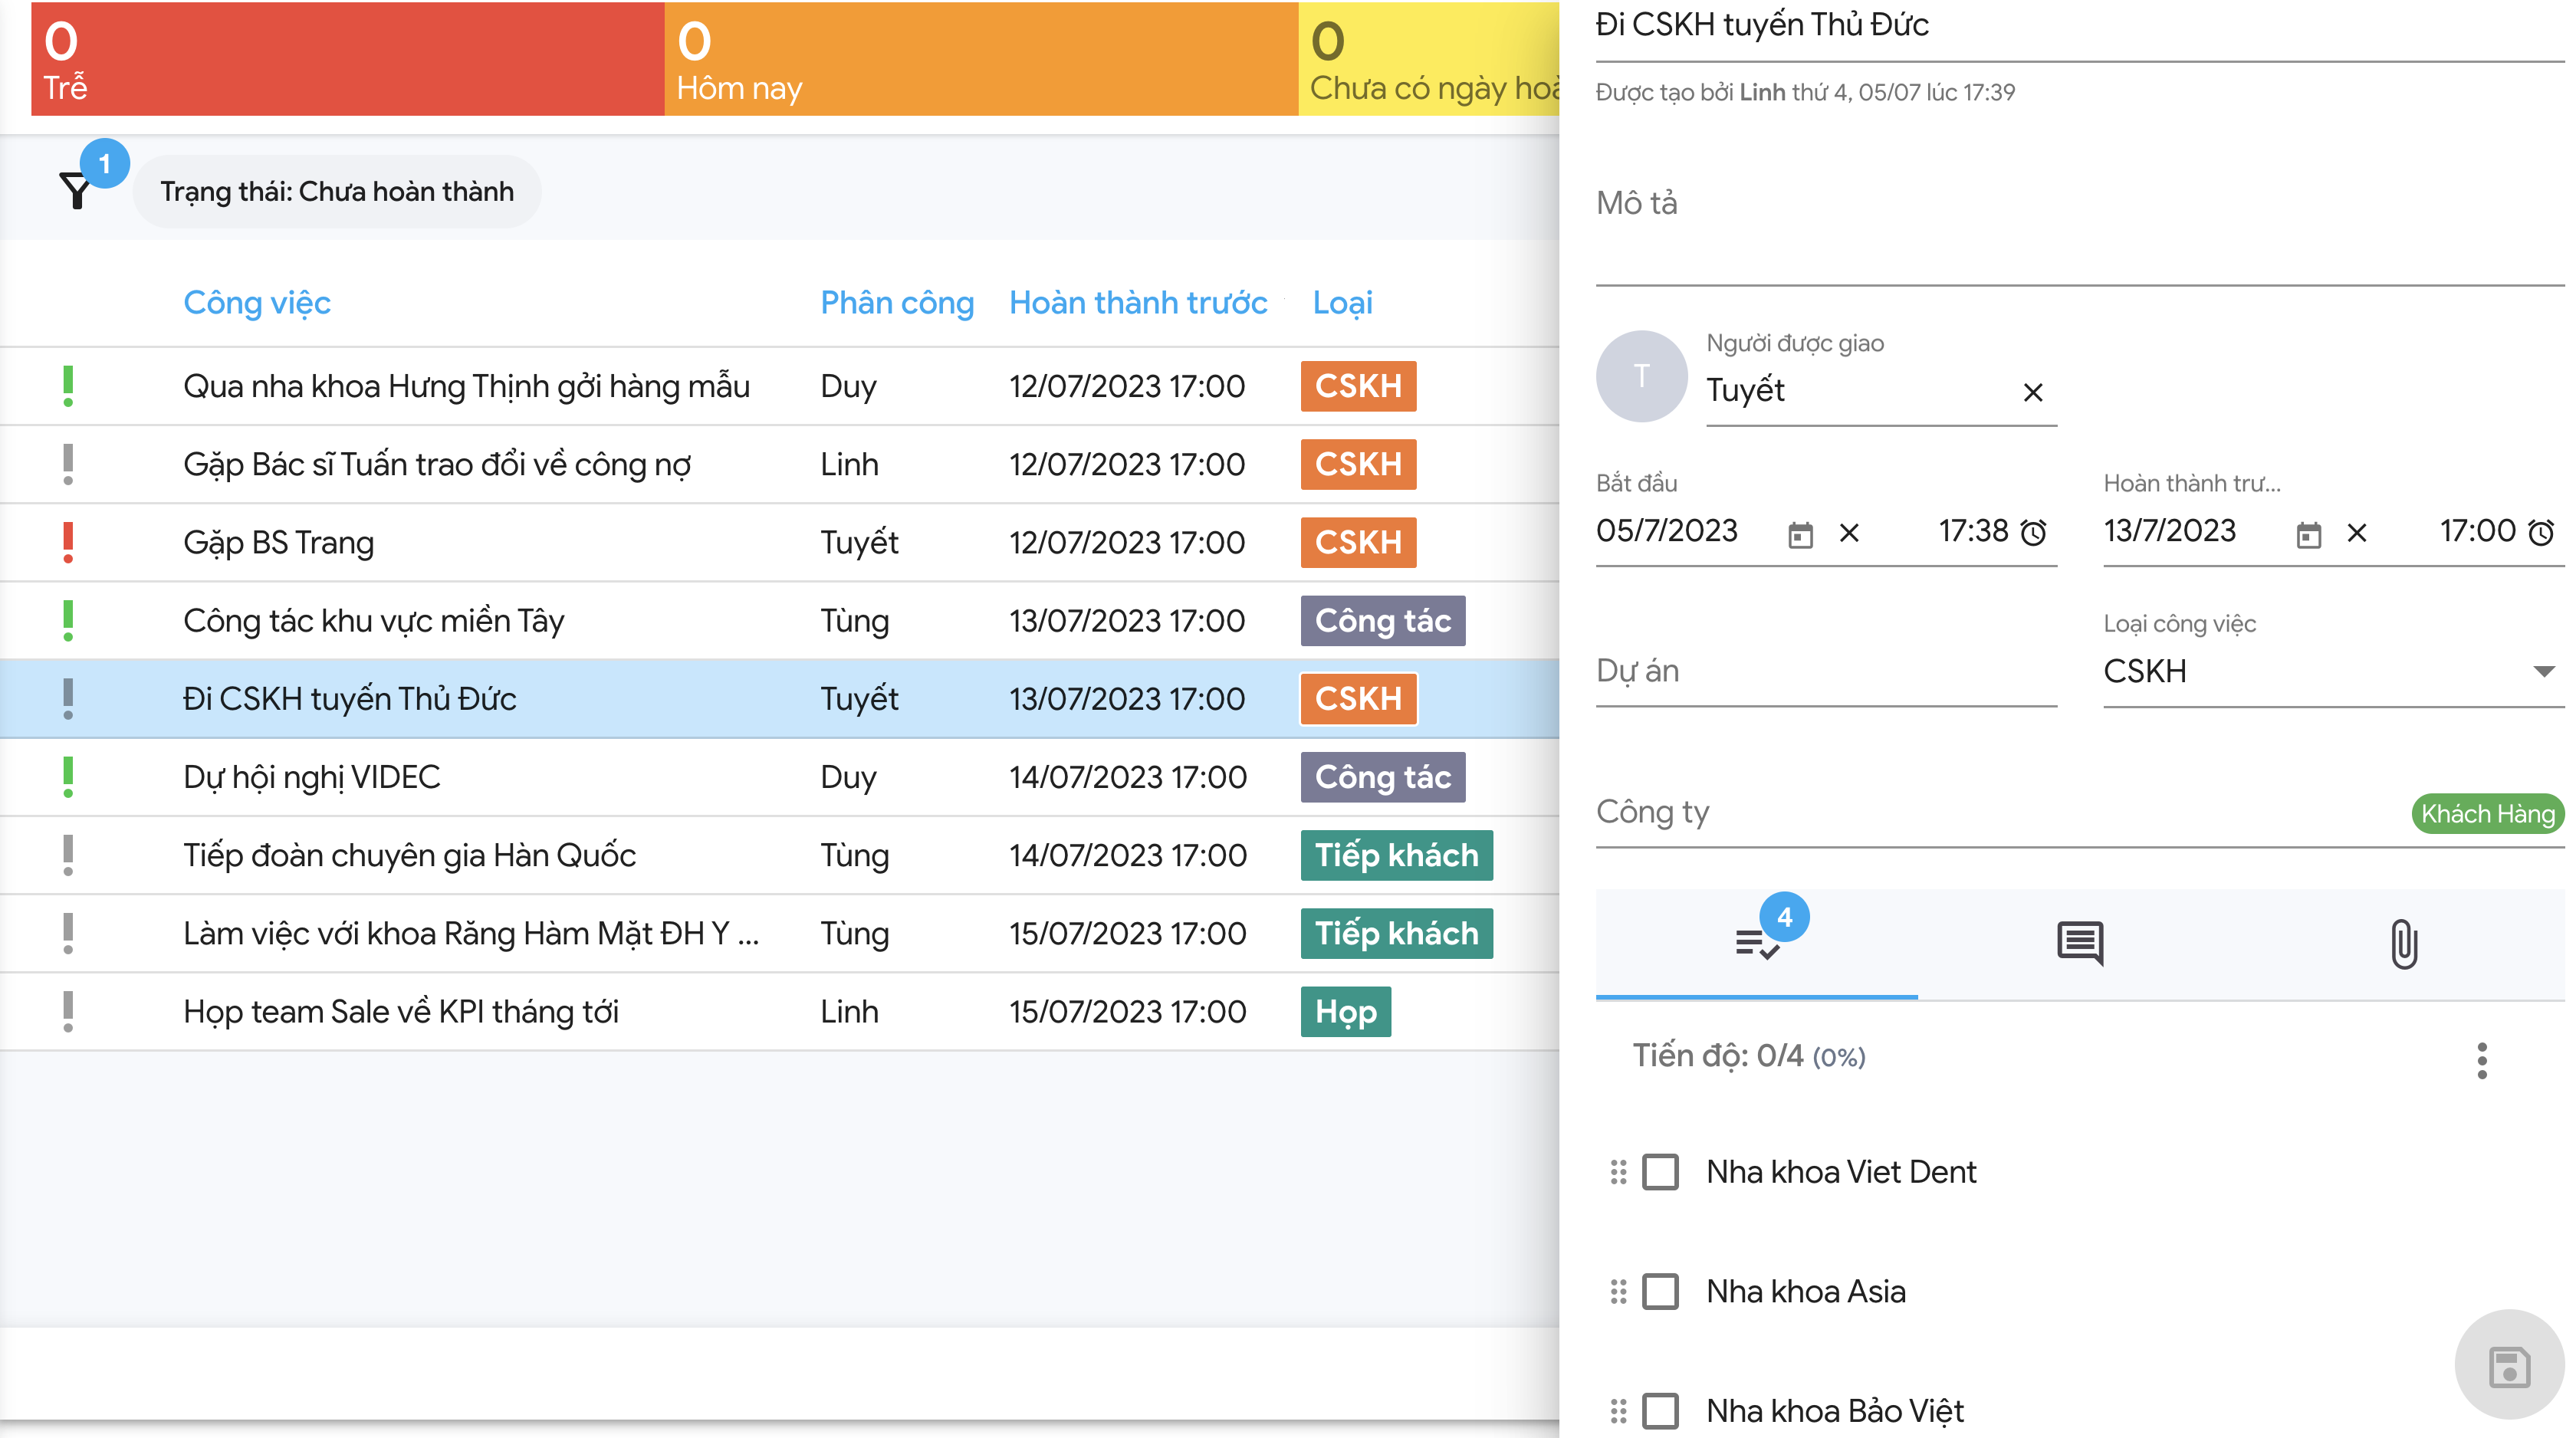Open calendar picker for 'Hoàn thành trước' date
Viewport: 2576px width, 1438px height.
2308,534
